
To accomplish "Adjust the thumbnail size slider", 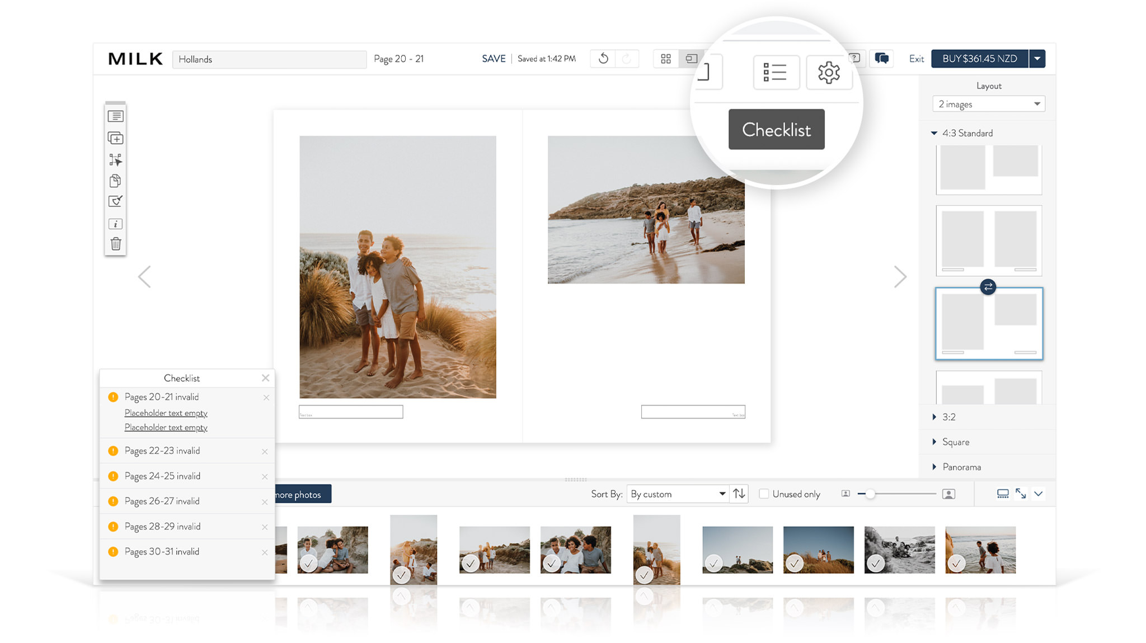I will 870,494.
